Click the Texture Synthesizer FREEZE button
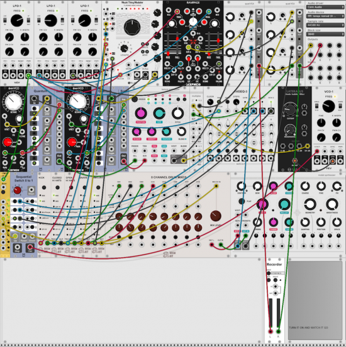This screenshot has width=346, height=347. (135, 99)
